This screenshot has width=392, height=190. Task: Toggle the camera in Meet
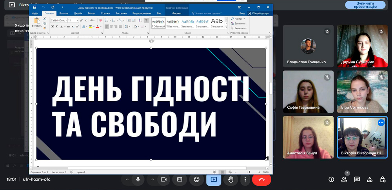(164, 179)
